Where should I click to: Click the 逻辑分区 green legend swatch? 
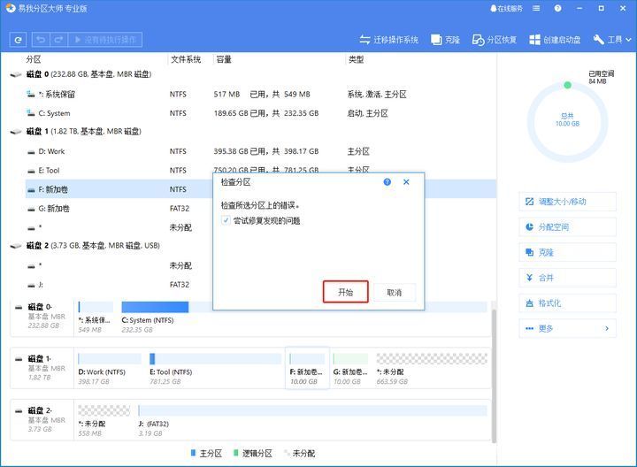pos(235,453)
